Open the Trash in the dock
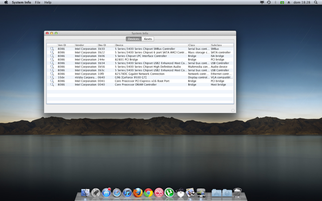322x201 pixels. [x=238, y=193]
